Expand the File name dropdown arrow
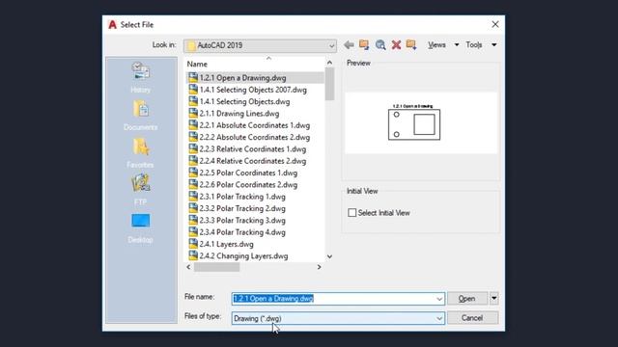Screen dimensions: 618x347 (439, 299)
